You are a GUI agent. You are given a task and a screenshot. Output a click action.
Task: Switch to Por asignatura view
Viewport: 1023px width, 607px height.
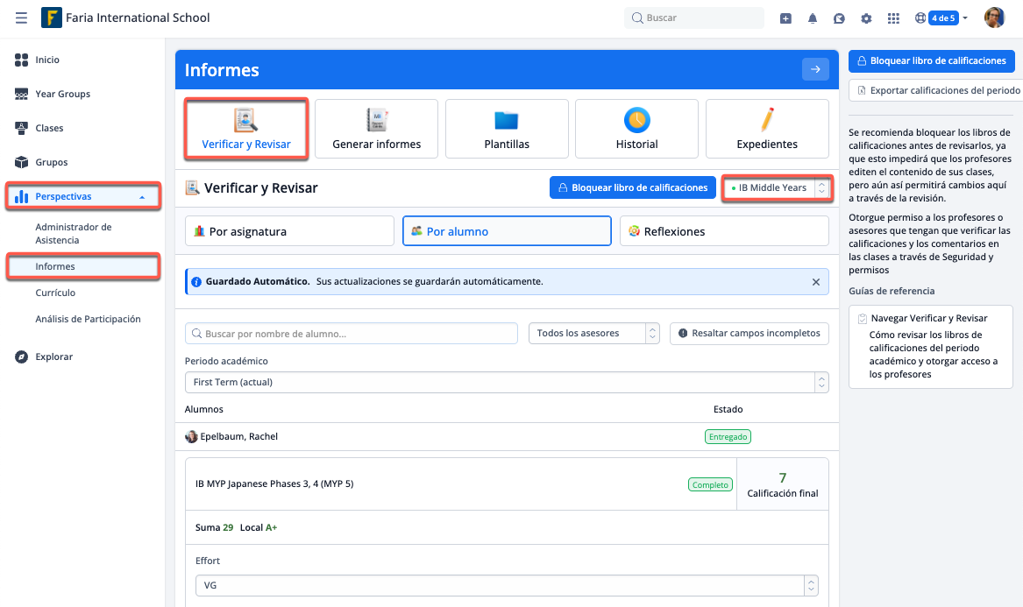(x=289, y=231)
